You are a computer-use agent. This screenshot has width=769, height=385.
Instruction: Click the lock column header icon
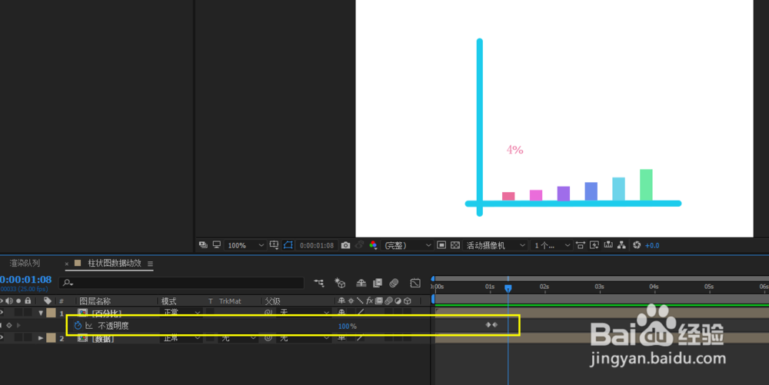click(x=28, y=300)
